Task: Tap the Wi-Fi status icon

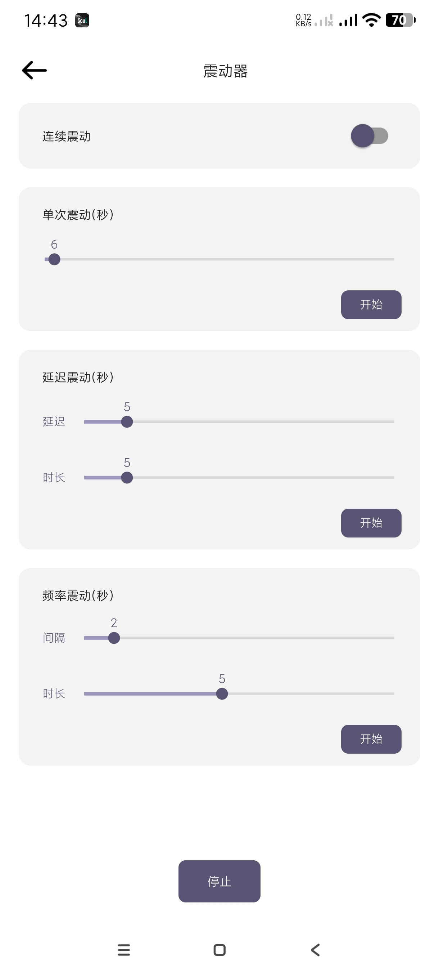Action: tap(371, 20)
